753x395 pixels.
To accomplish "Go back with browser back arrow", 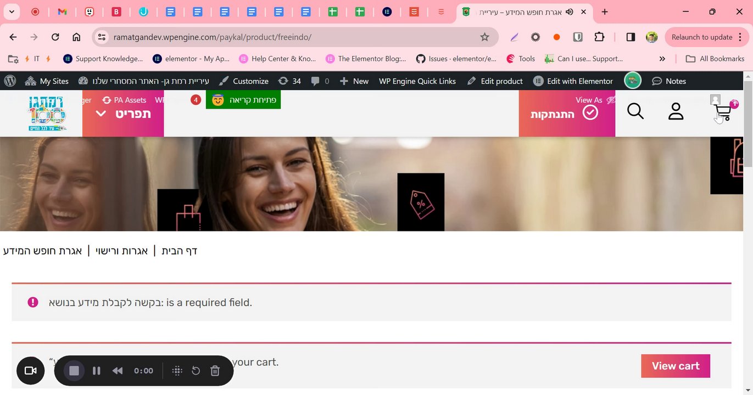I will pyautogui.click(x=13, y=37).
